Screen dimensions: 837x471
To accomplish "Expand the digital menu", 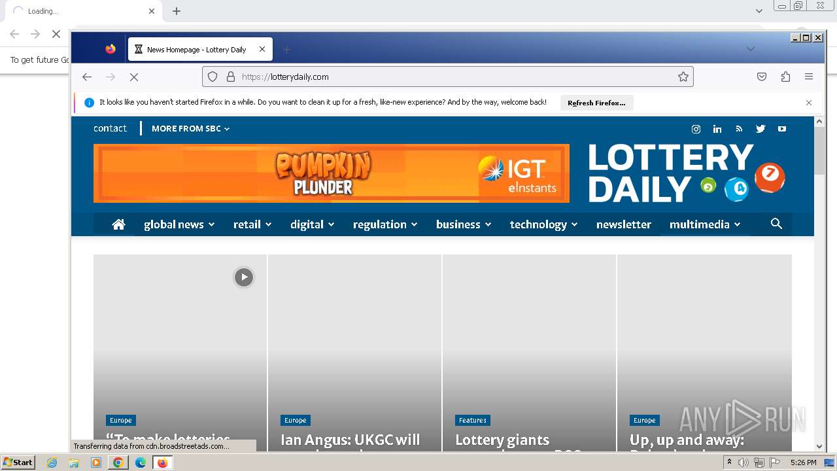I will tap(313, 224).
